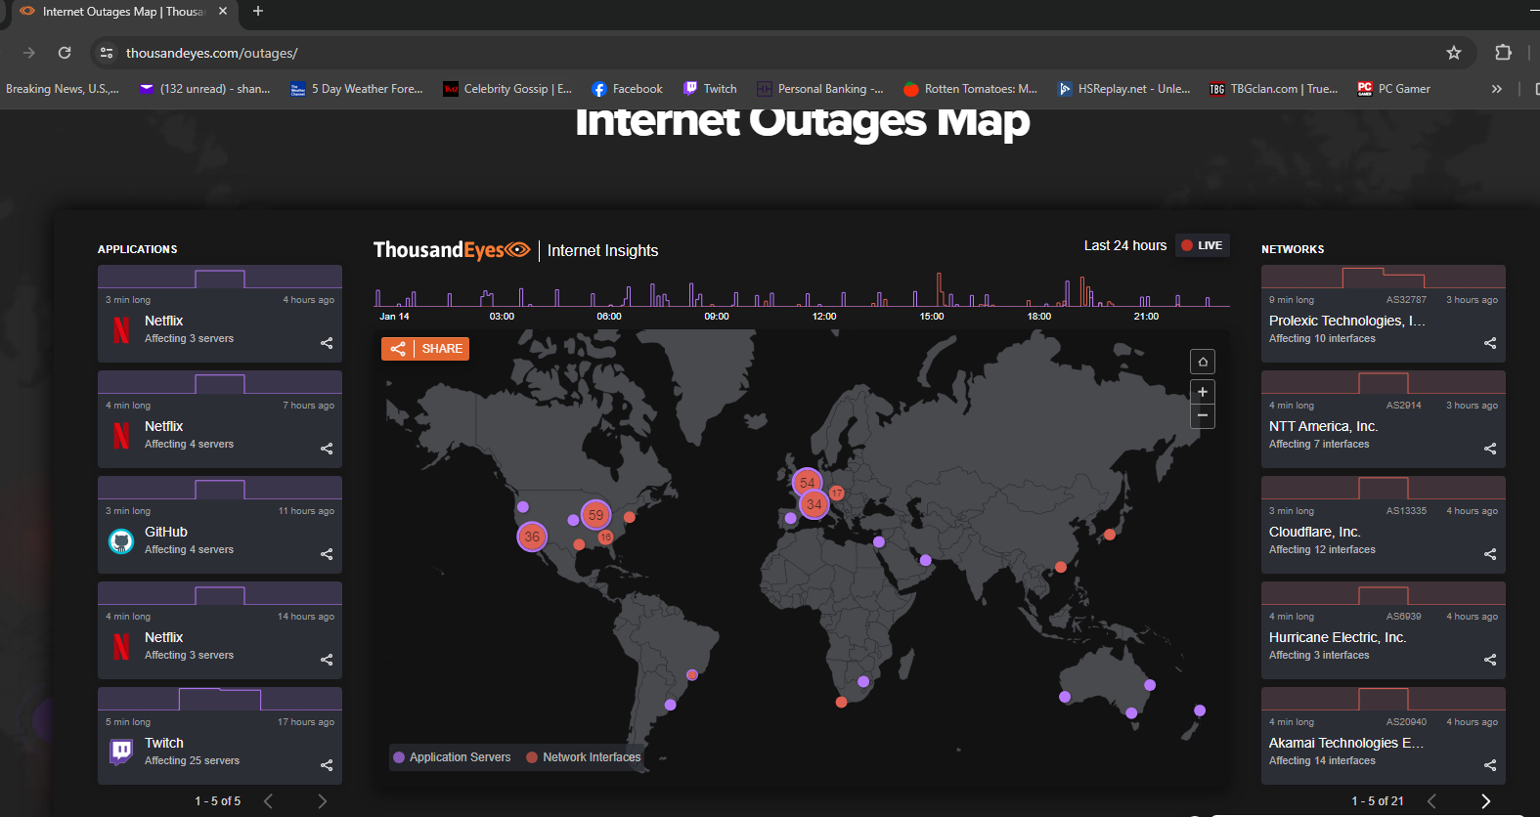Open PC Gamer bookmark
Image resolution: width=1540 pixels, height=817 pixels.
[x=1393, y=89]
